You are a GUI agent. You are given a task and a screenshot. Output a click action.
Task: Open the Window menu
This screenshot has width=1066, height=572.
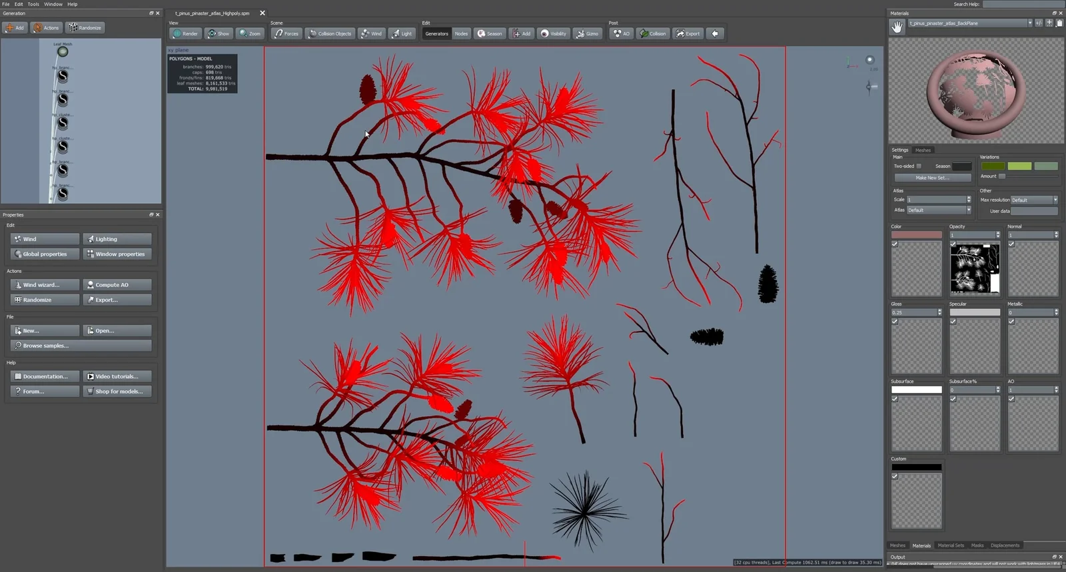(53, 4)
